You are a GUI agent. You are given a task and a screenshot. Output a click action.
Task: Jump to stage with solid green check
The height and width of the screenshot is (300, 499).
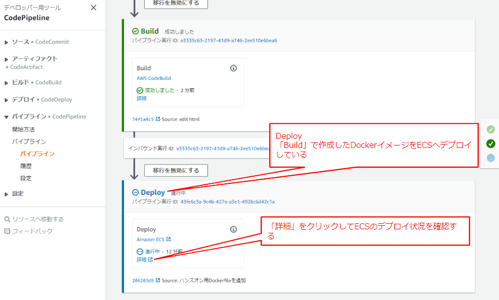[491, 143]
